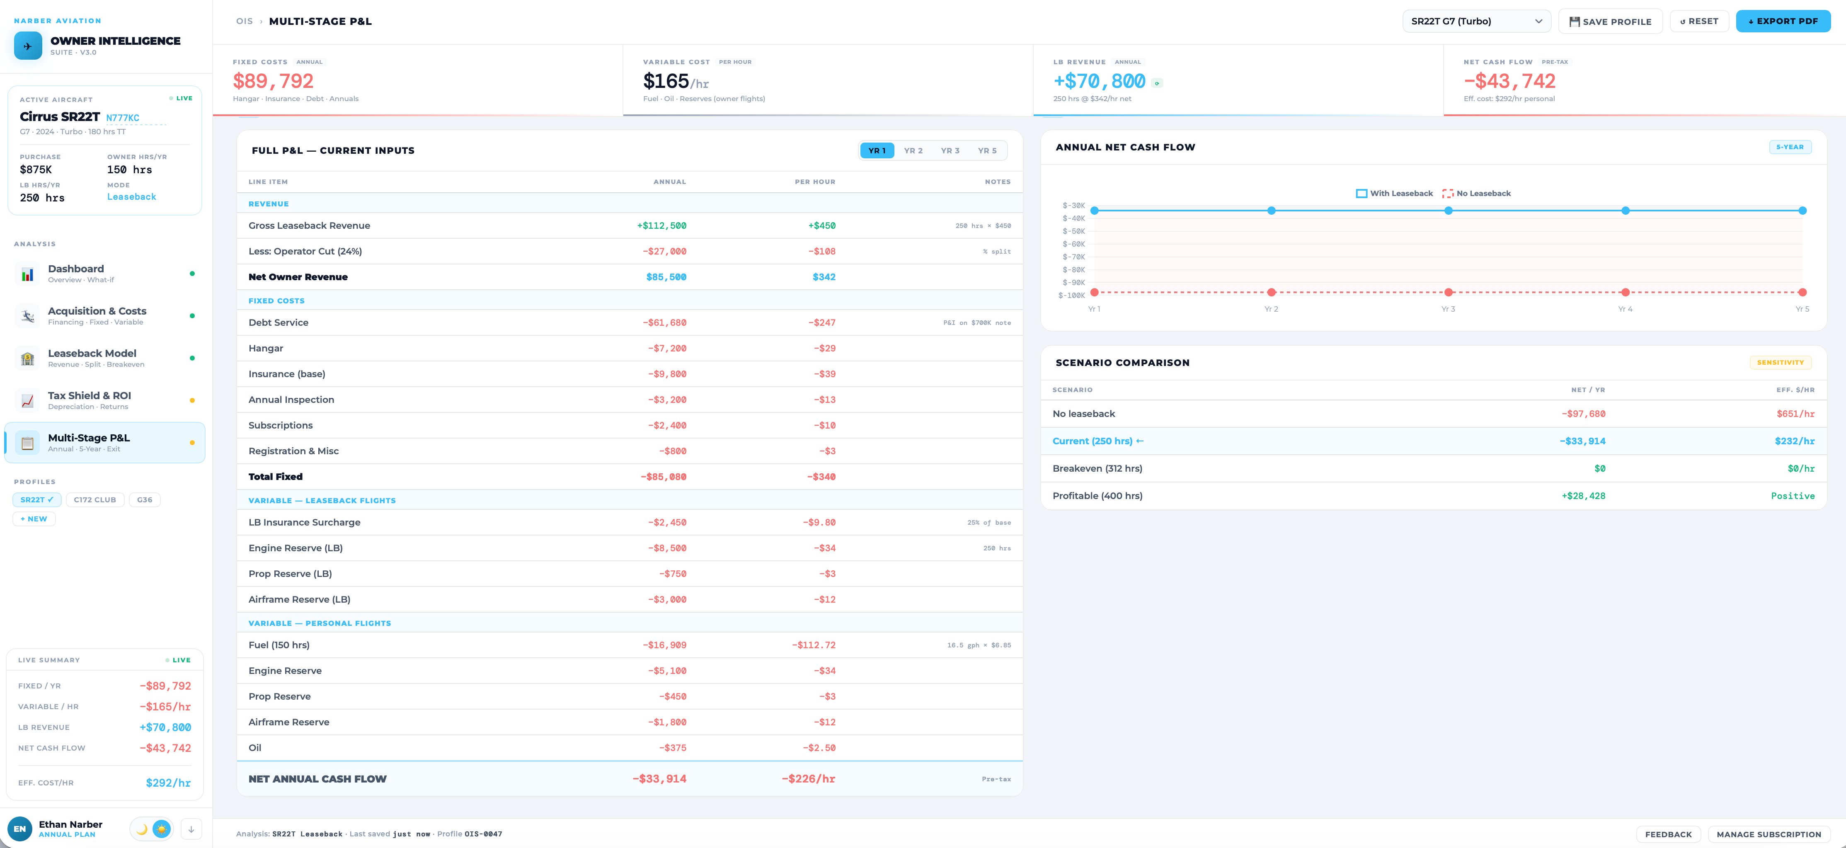The image size is (1846, 848).
Task: Open the Feedback form
Action: 1667,834
